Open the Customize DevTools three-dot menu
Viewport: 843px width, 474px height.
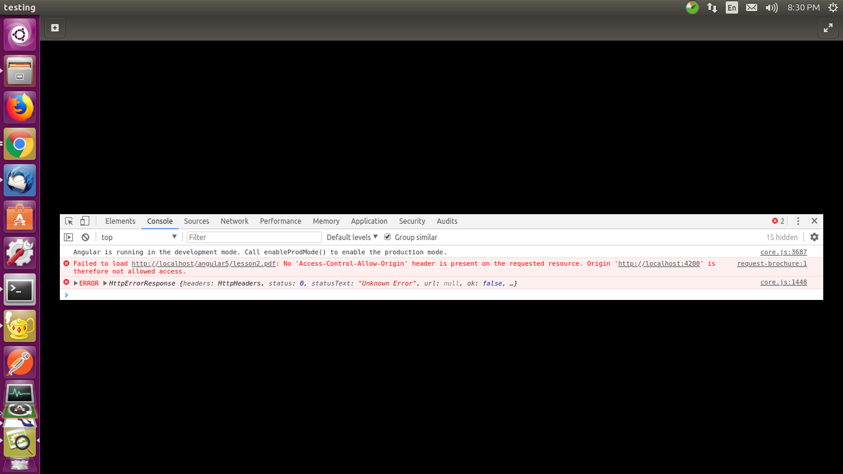tap(798, 221)
